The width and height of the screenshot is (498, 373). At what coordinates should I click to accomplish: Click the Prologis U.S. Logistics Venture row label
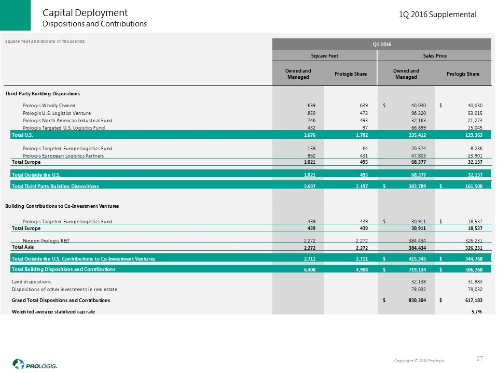point(57,113)
